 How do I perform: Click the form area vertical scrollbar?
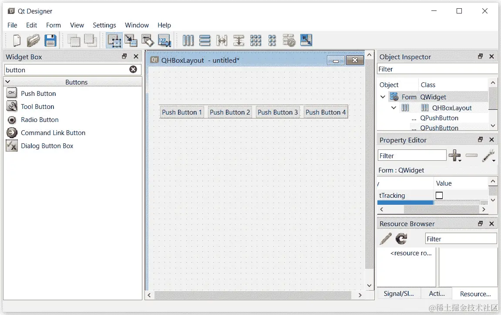tap(369, 165)
